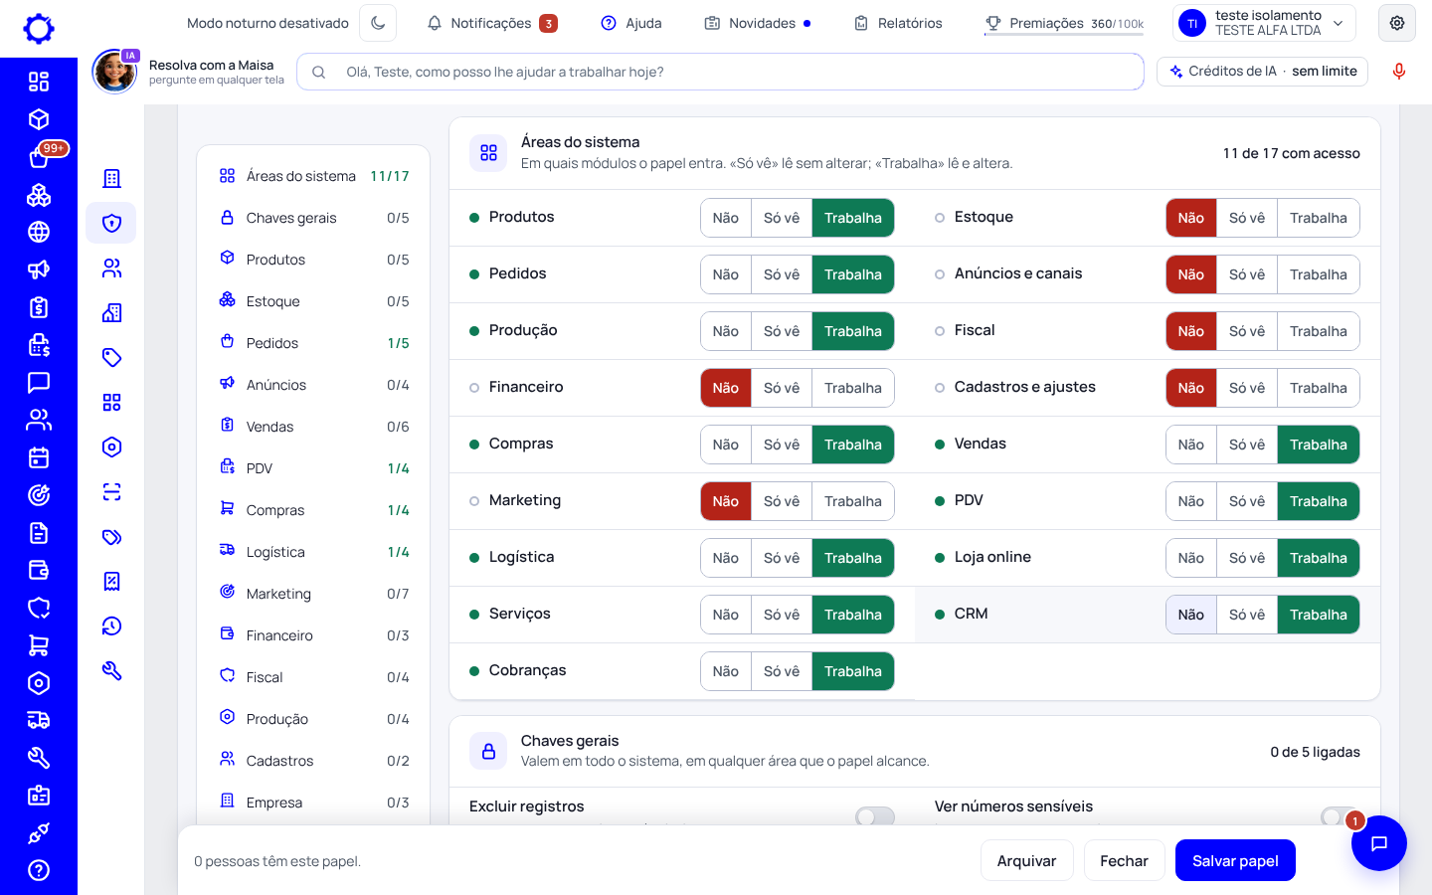The height and width of the screenshot is (895, 1432).
Task: Toggle night mode with the moon button
Action: 378,23
